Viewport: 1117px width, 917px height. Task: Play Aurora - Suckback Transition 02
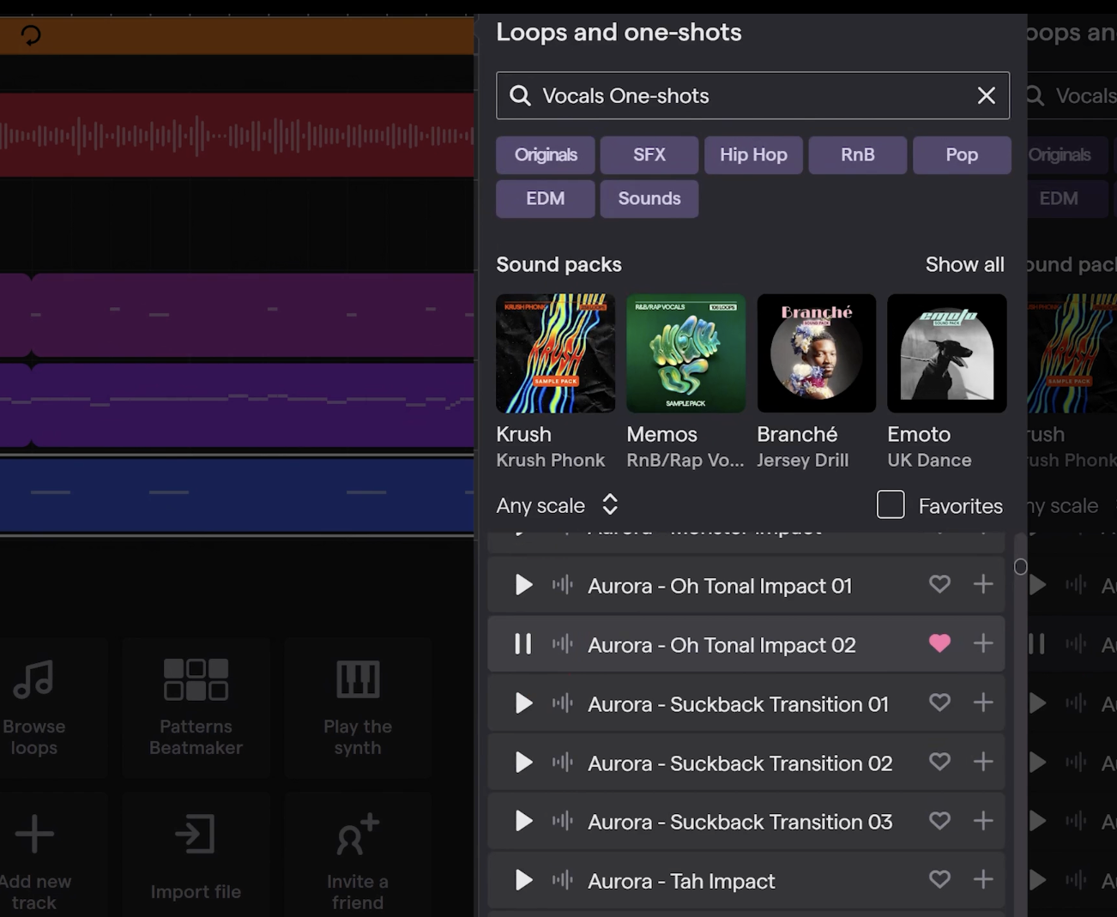523,763
